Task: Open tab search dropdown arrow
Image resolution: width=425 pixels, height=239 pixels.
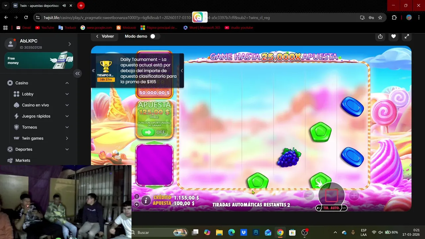Action: 5,6
